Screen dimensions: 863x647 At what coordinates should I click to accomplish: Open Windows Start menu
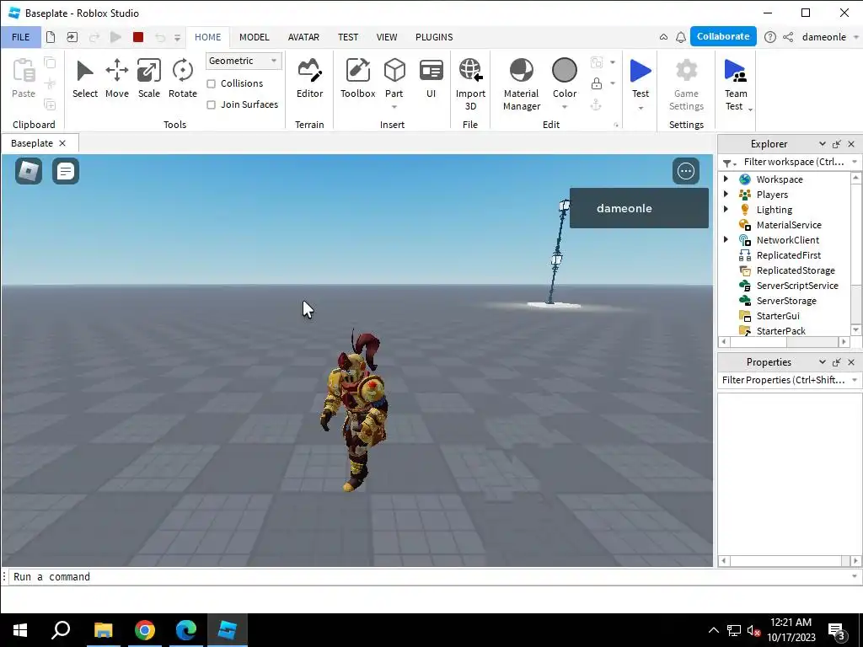pyautogui.click(x=20, y=630)
